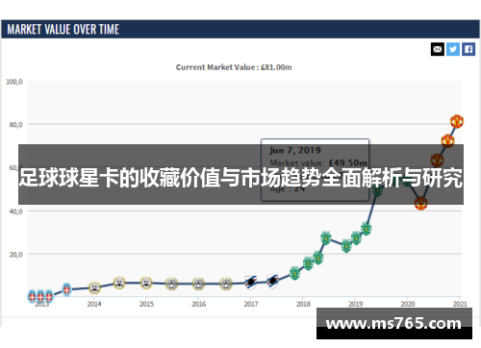Click the 40,0 y-axis label
The image size is (481, 348).
[15, 211]
